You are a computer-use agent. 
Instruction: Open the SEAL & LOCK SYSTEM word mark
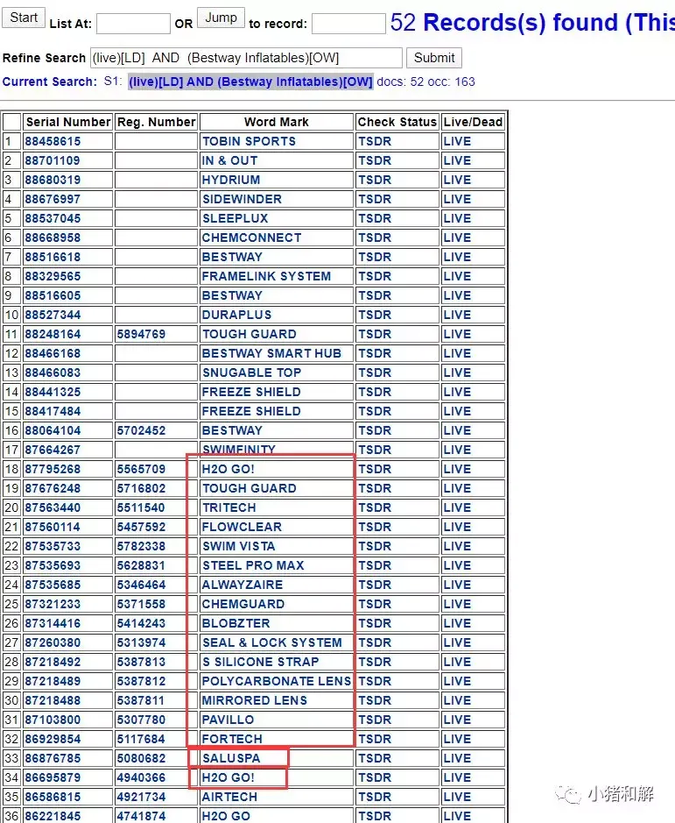[271, 643]
